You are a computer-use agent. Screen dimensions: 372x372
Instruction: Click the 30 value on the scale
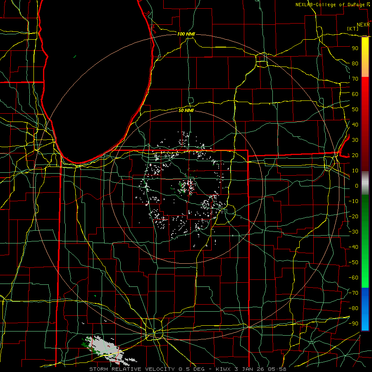[x=355, y=140]
